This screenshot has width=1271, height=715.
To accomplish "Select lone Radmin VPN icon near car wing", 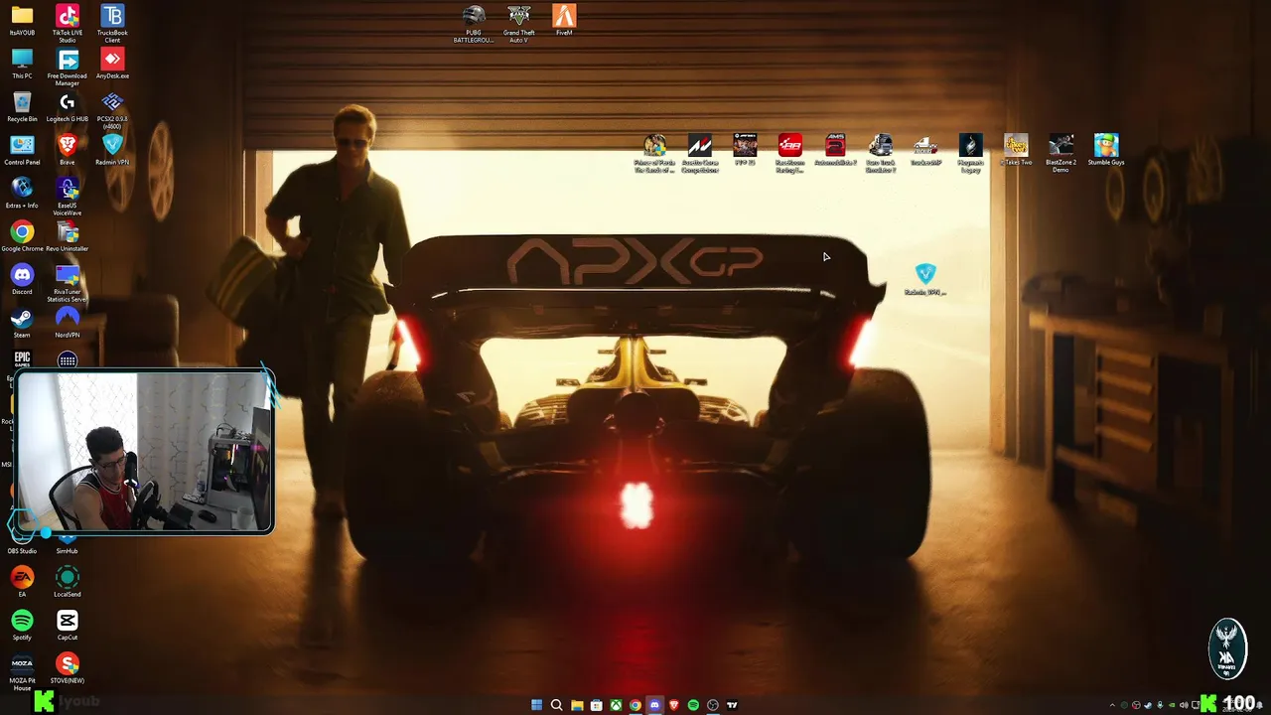I will [x=925, y=279].
